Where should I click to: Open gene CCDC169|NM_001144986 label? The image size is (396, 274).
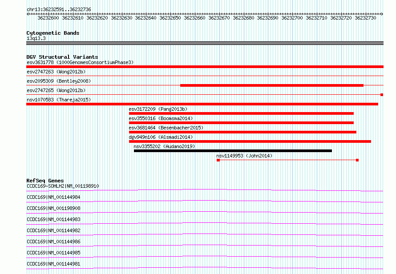(53, 242)
